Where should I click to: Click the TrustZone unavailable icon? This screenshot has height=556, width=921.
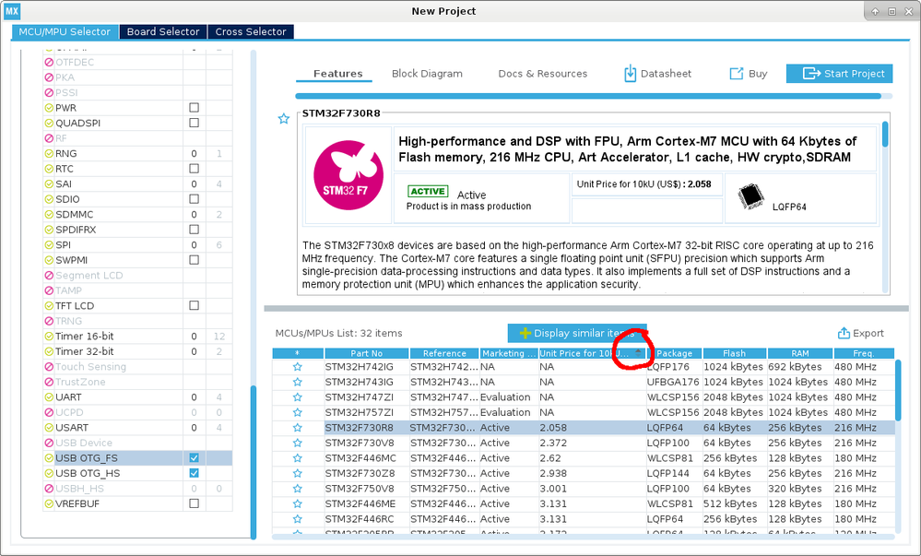pyautogui.click(x=49, y=382)
